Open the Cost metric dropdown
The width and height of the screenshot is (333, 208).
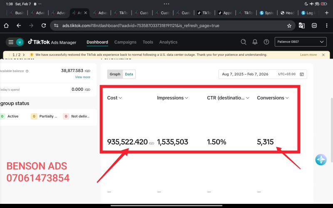[114, 98]
